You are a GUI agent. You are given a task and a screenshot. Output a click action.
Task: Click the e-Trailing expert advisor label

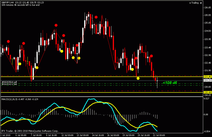[x=194, y=3]
